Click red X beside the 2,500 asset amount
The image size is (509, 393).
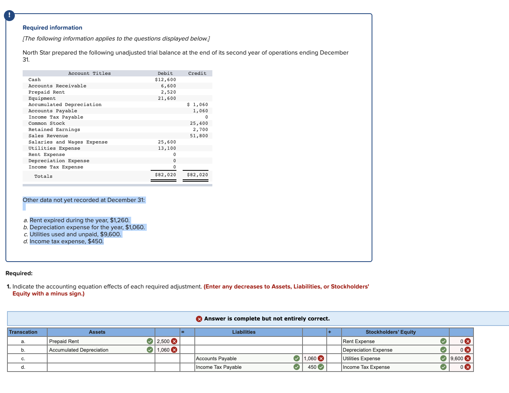coord(174,341)
